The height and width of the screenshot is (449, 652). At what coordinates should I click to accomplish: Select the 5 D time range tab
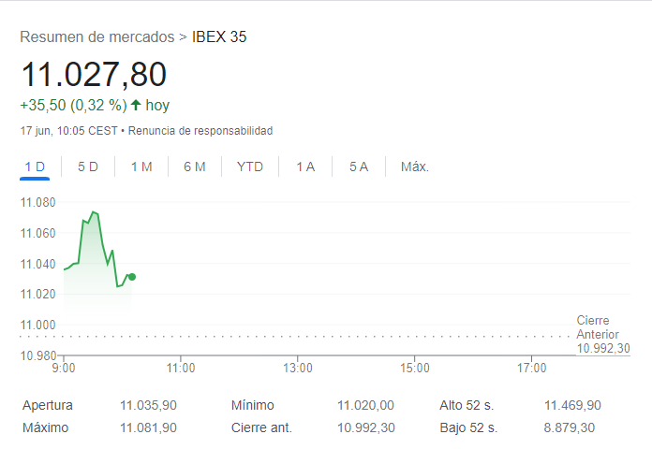(88, 167)
